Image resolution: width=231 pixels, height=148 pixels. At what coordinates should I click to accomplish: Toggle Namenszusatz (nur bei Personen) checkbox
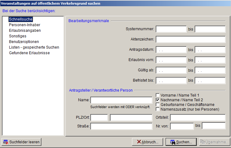(x=158, y=109)
